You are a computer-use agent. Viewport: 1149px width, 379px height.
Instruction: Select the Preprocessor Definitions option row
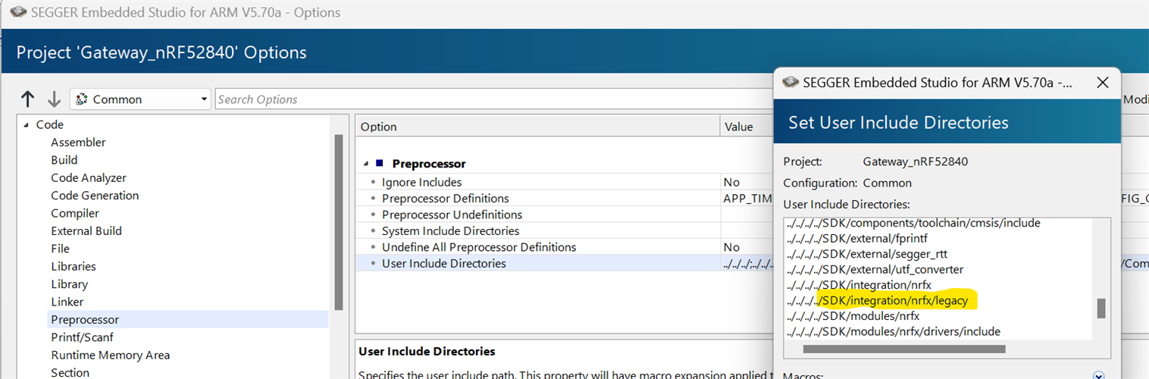[x=445, y=199]
